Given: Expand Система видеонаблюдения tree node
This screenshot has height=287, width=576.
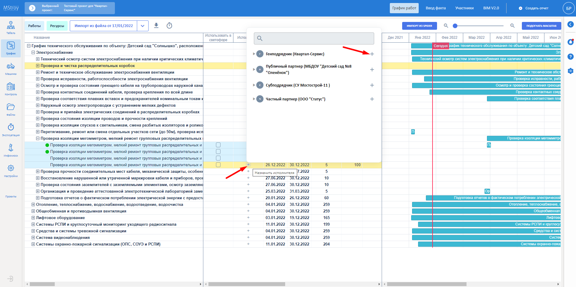Looking at the screenshot, I should 33,238.
